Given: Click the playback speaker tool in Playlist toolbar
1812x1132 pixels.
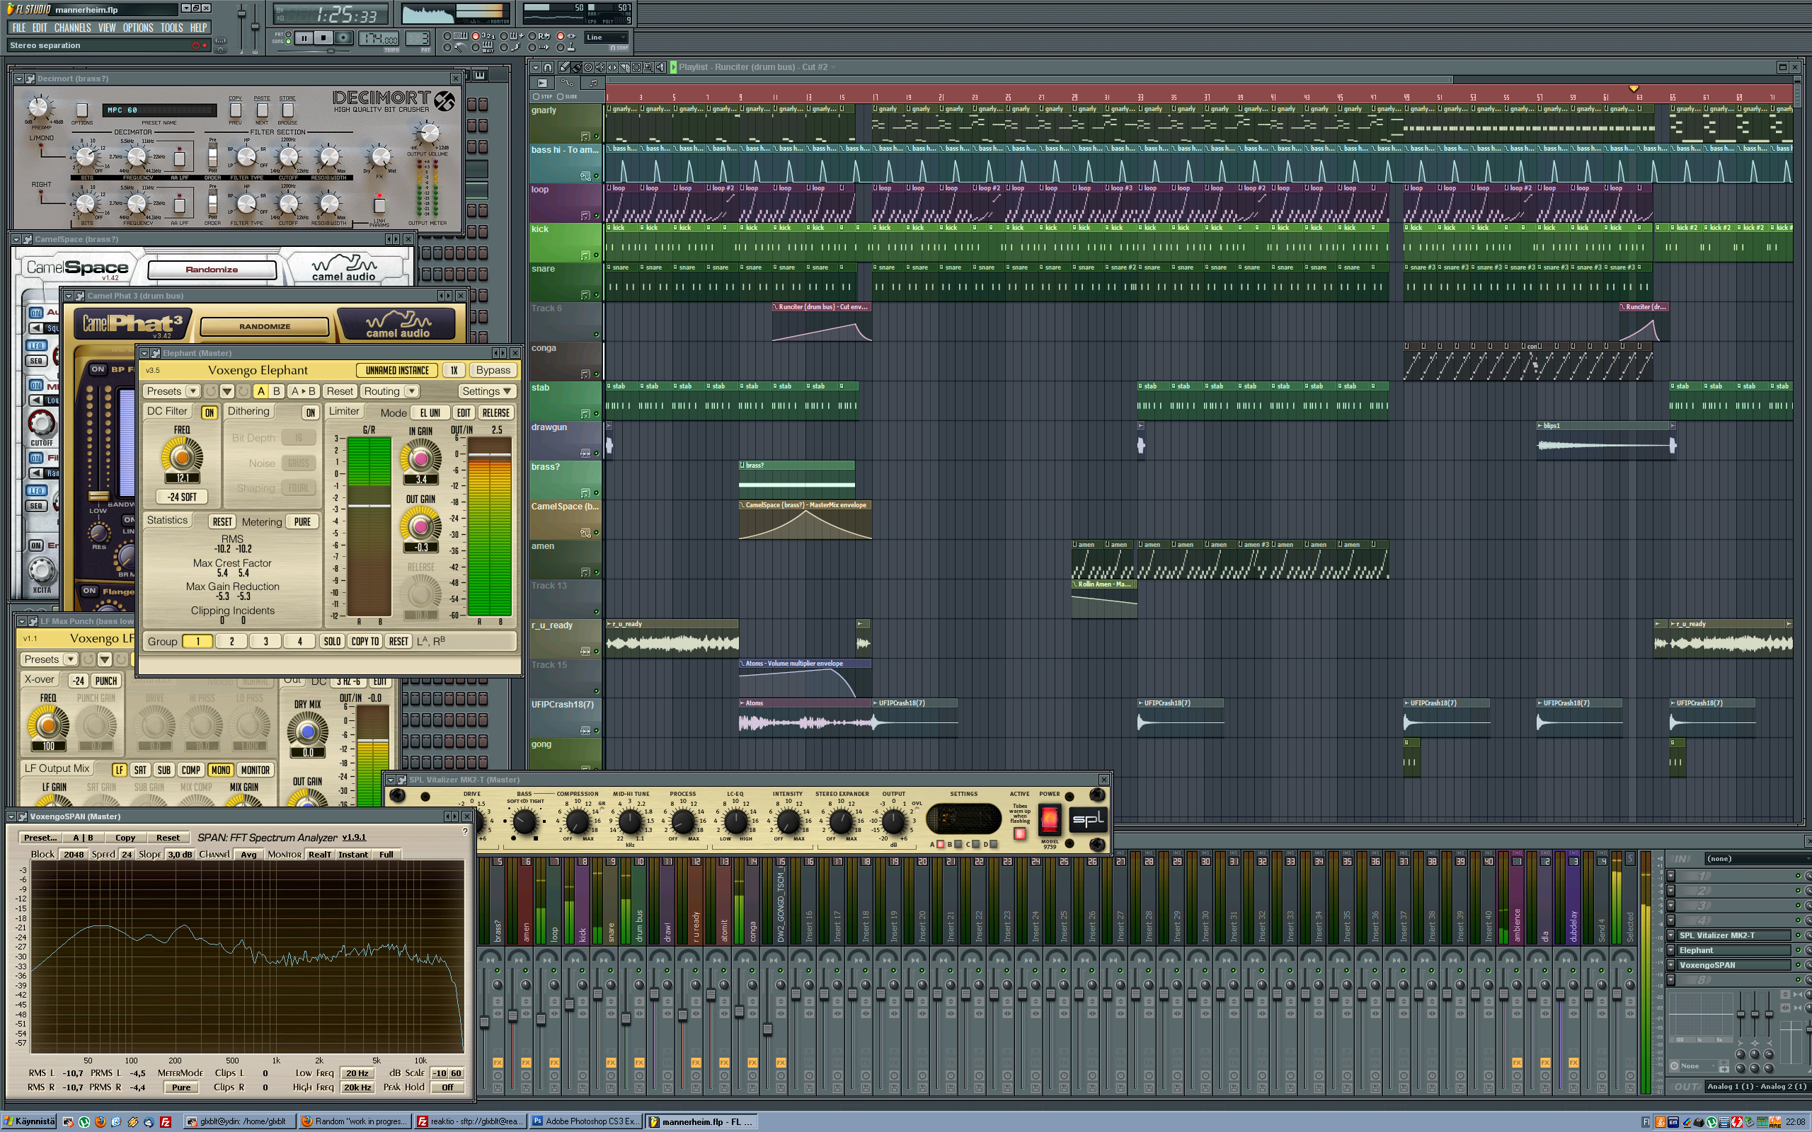Looking at the screenshot, I should pyautogui.click(x=661, y=67).
